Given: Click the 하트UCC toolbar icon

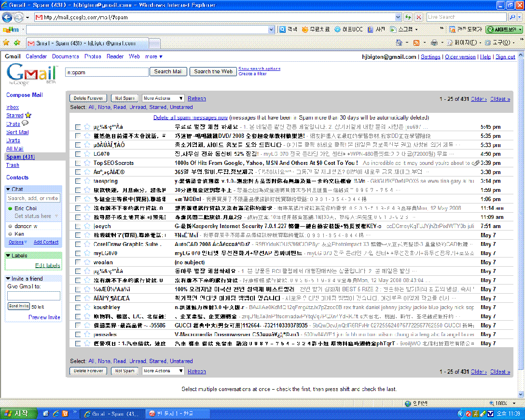Looking at the screenshot, I should coord(337,29).
